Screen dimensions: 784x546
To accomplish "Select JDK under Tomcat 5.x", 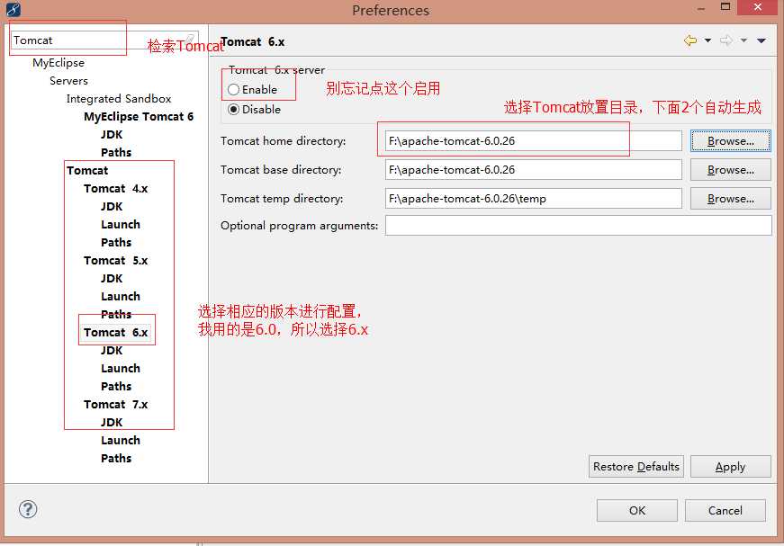I will [x=112, y=278].
